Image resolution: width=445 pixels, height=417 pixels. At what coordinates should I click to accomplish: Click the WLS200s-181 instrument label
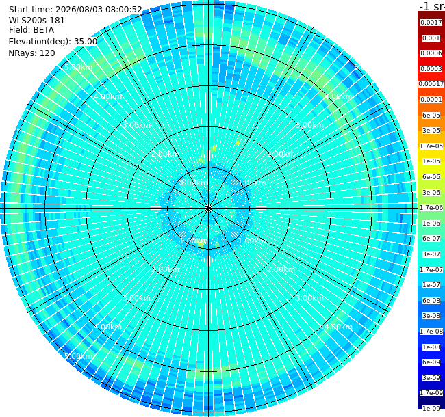pos(36,21)
